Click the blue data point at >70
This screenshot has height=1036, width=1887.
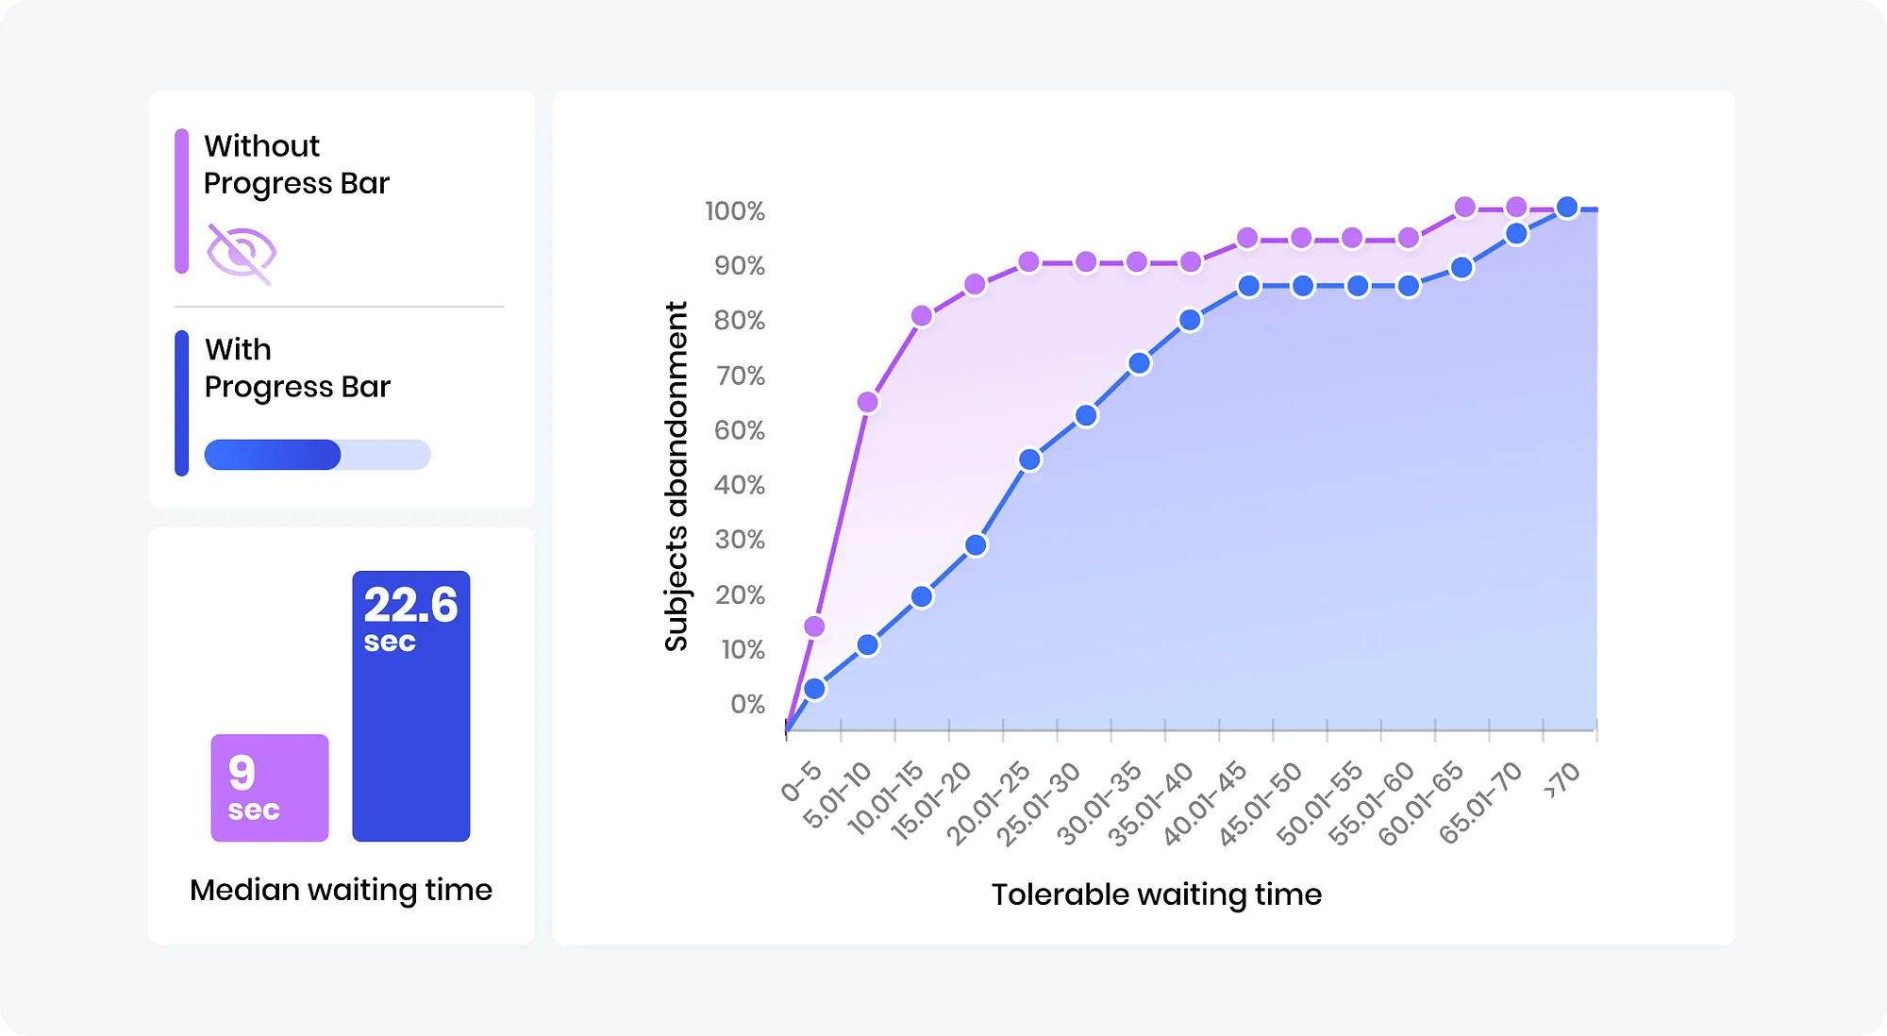click(x=1567, y=208)
